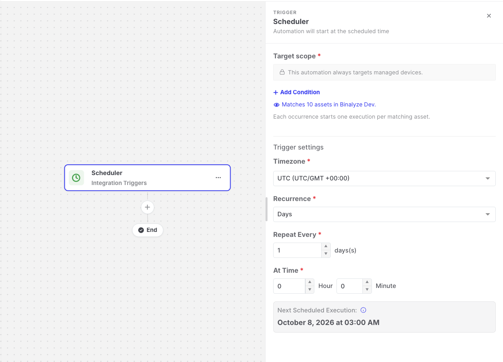Decrease the Minute value

[x=367, y=290]
